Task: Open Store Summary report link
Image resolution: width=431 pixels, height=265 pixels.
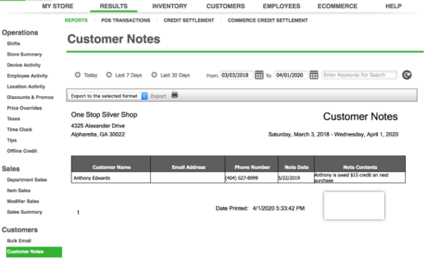Action: point(24,54)
